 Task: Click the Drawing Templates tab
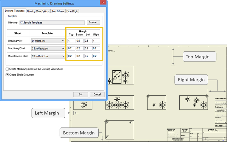[15, 11]
